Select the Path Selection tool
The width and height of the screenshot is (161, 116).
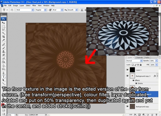click(3, 80)
